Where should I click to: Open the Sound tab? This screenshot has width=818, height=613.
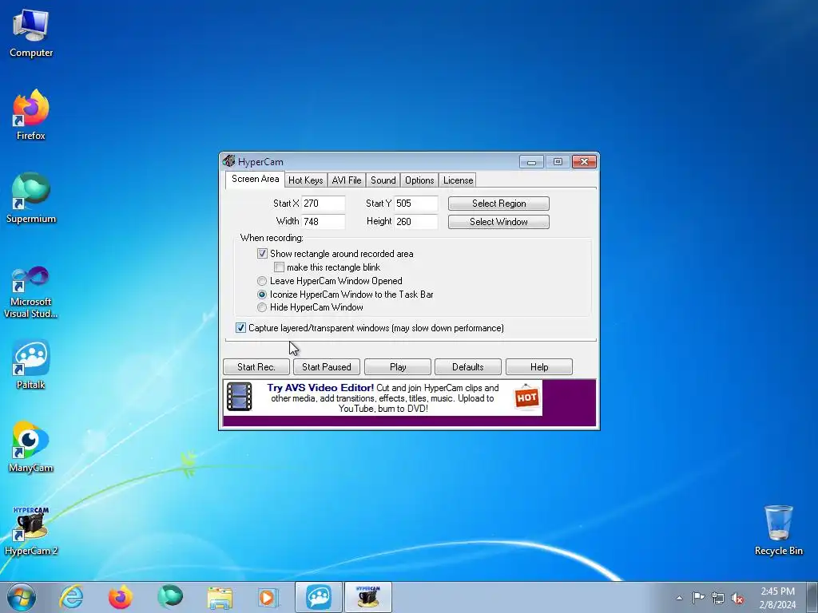point(383,180)
